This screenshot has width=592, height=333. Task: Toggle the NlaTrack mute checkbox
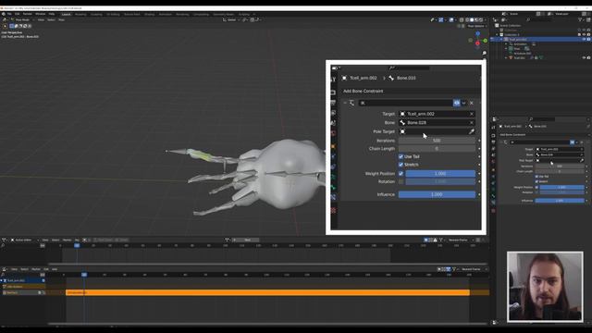click(39, 292)
